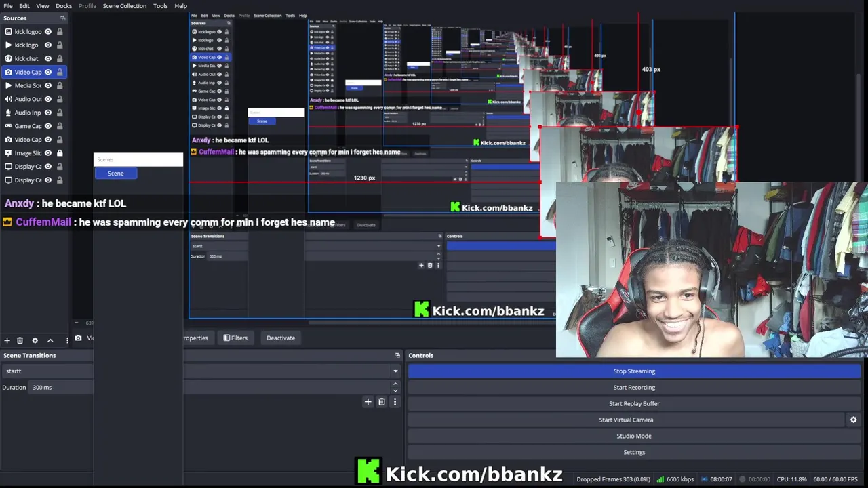Select the highlighted Video Cap source name
Viewport: 868px width, 488px height.
pos(28,72)
